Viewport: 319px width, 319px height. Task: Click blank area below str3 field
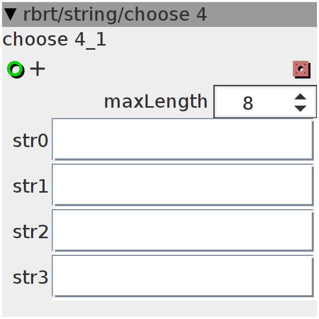click(x=160, y=309)
